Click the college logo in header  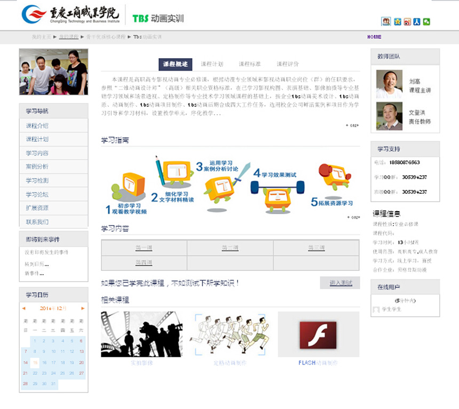point(70,14)
